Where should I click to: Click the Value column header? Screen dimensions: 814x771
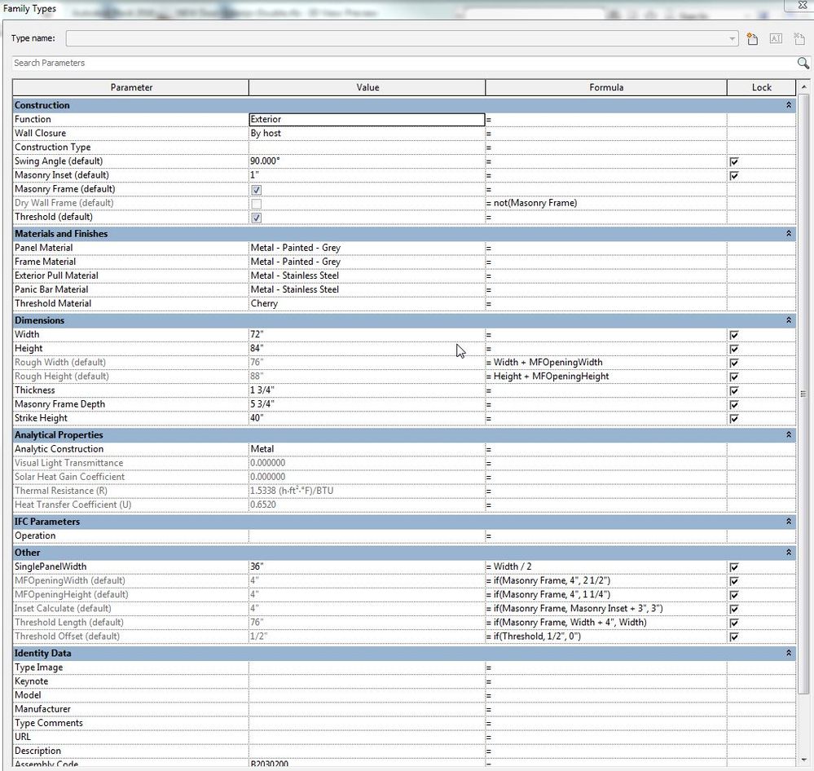coord(367,88)
